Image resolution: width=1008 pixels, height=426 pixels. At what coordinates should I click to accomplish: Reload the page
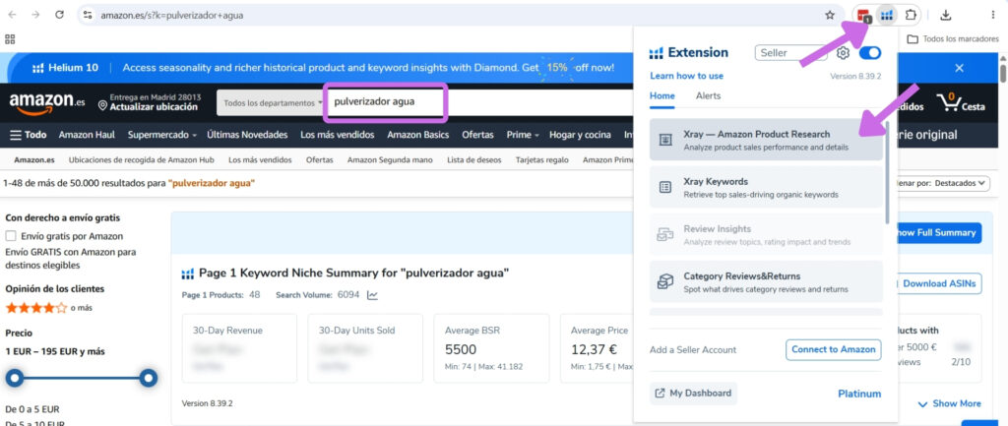coord(60,15)
